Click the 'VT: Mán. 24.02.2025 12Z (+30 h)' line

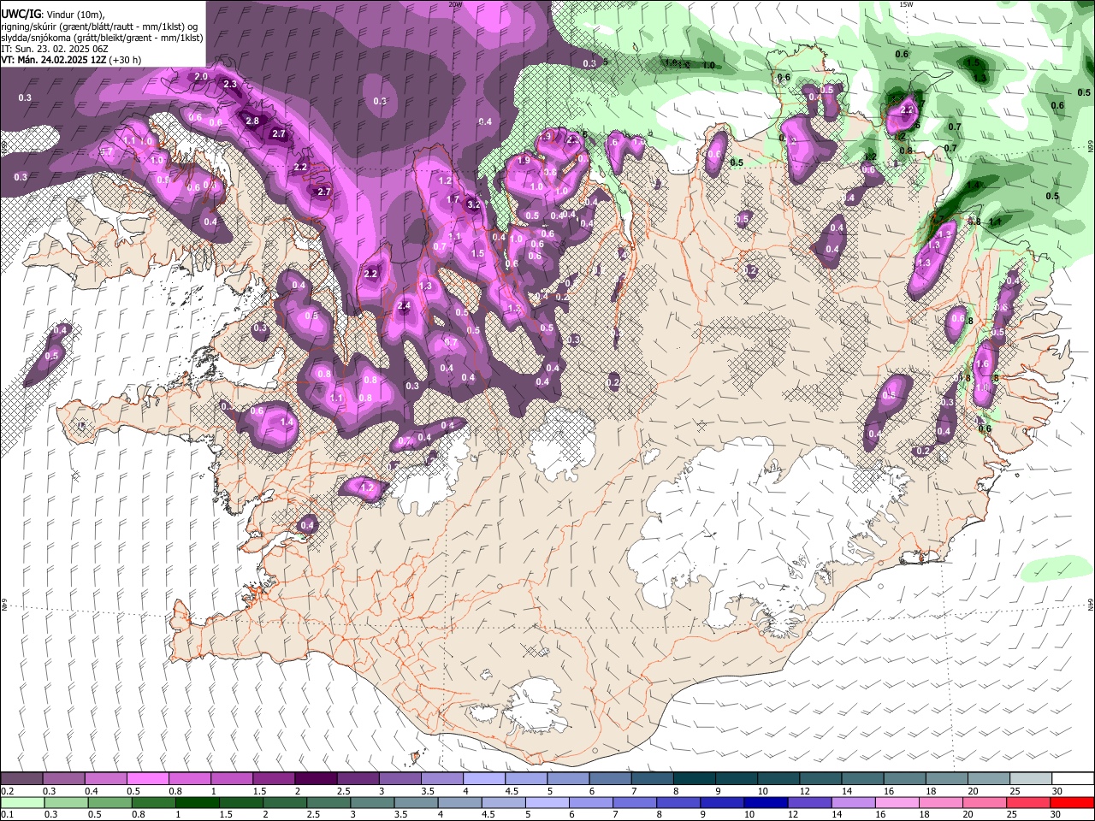[71, 60]
